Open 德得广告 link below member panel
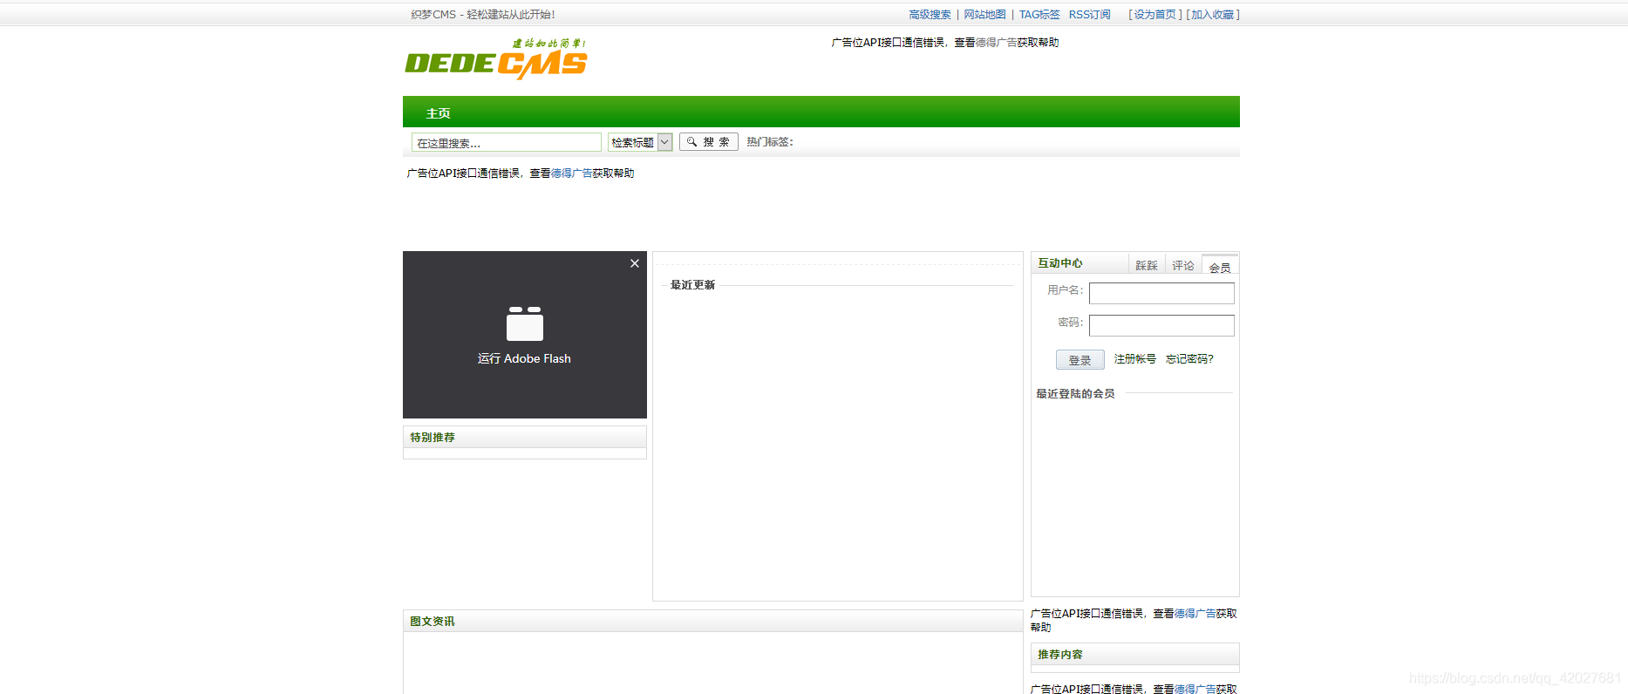 coord(1195,614)
